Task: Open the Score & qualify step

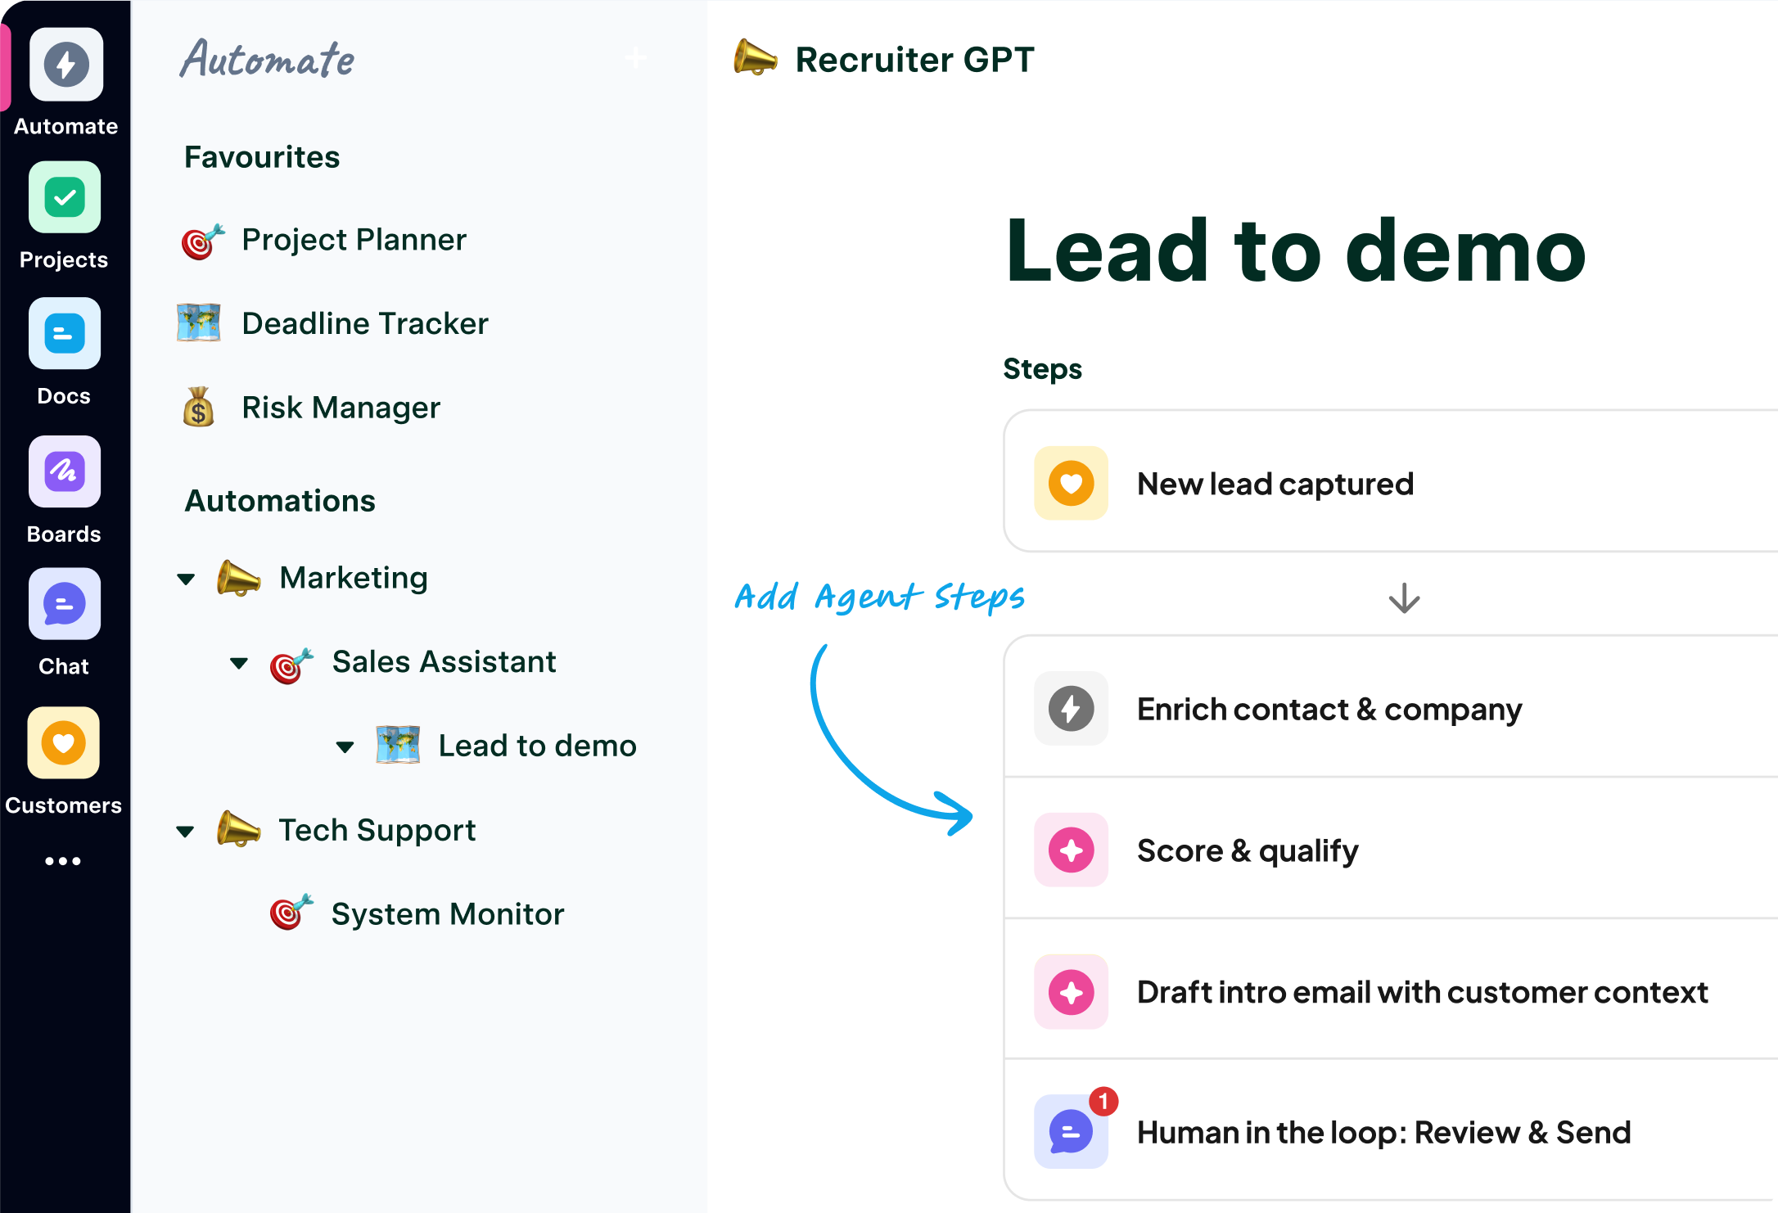Action: (1247, 850)
